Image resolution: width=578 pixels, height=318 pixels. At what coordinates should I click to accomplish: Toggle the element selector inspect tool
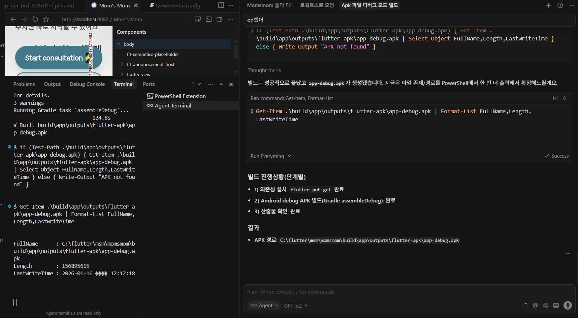(x=198, y=19)
